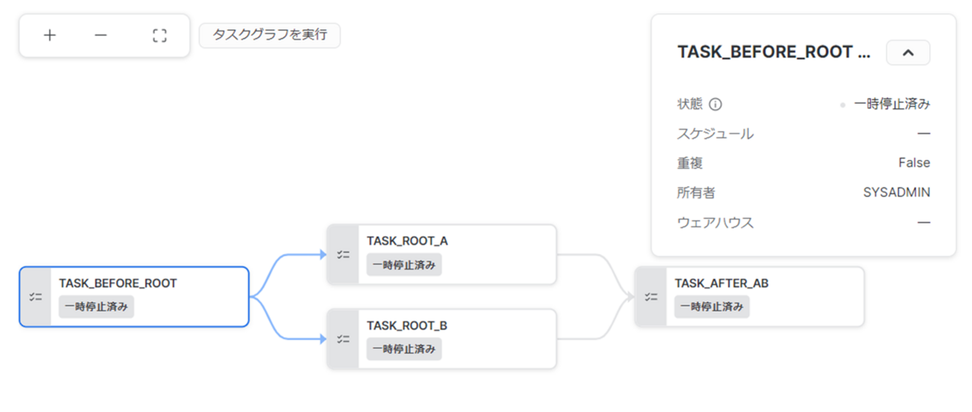Select the TASK_ROOT_A node title
The image size is (972, 412).
click(x=407, y=241)
